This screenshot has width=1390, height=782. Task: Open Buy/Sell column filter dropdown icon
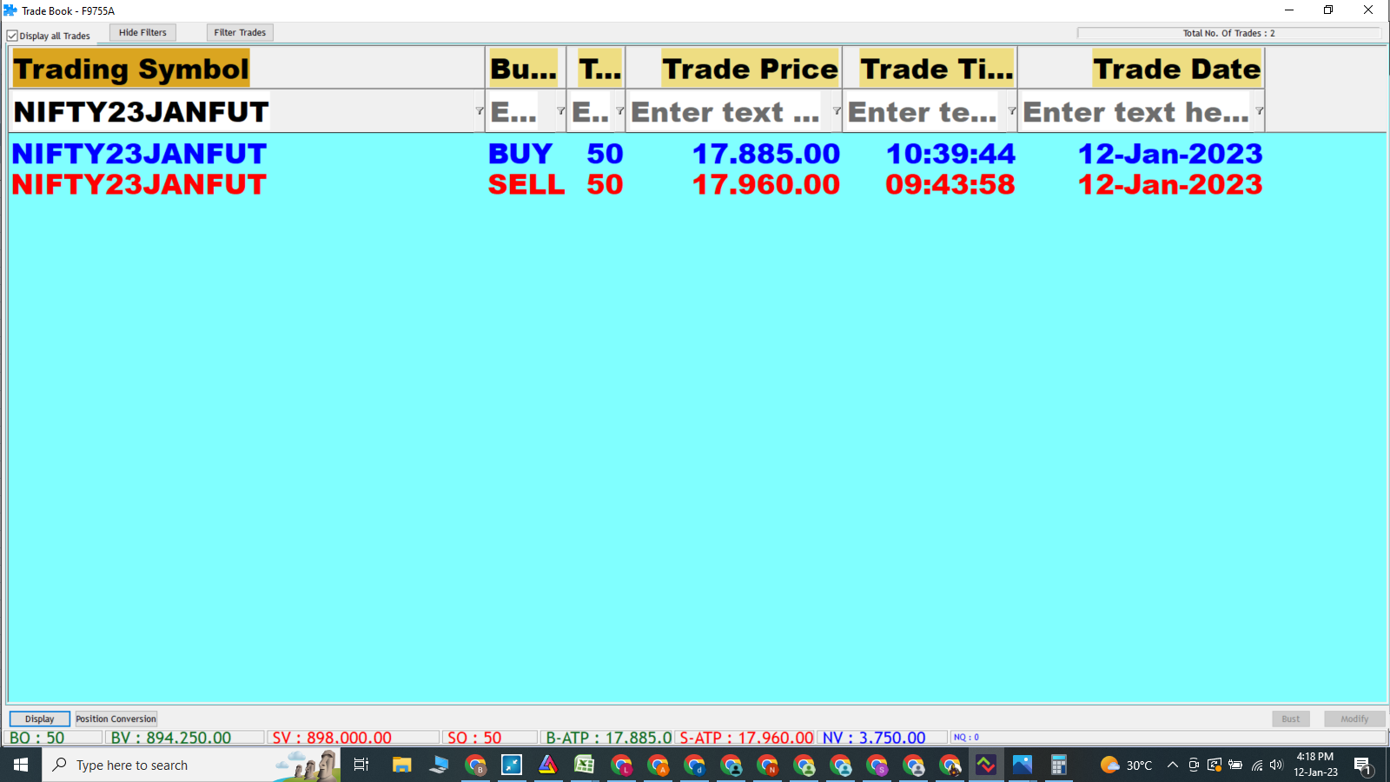coord(560,111)
